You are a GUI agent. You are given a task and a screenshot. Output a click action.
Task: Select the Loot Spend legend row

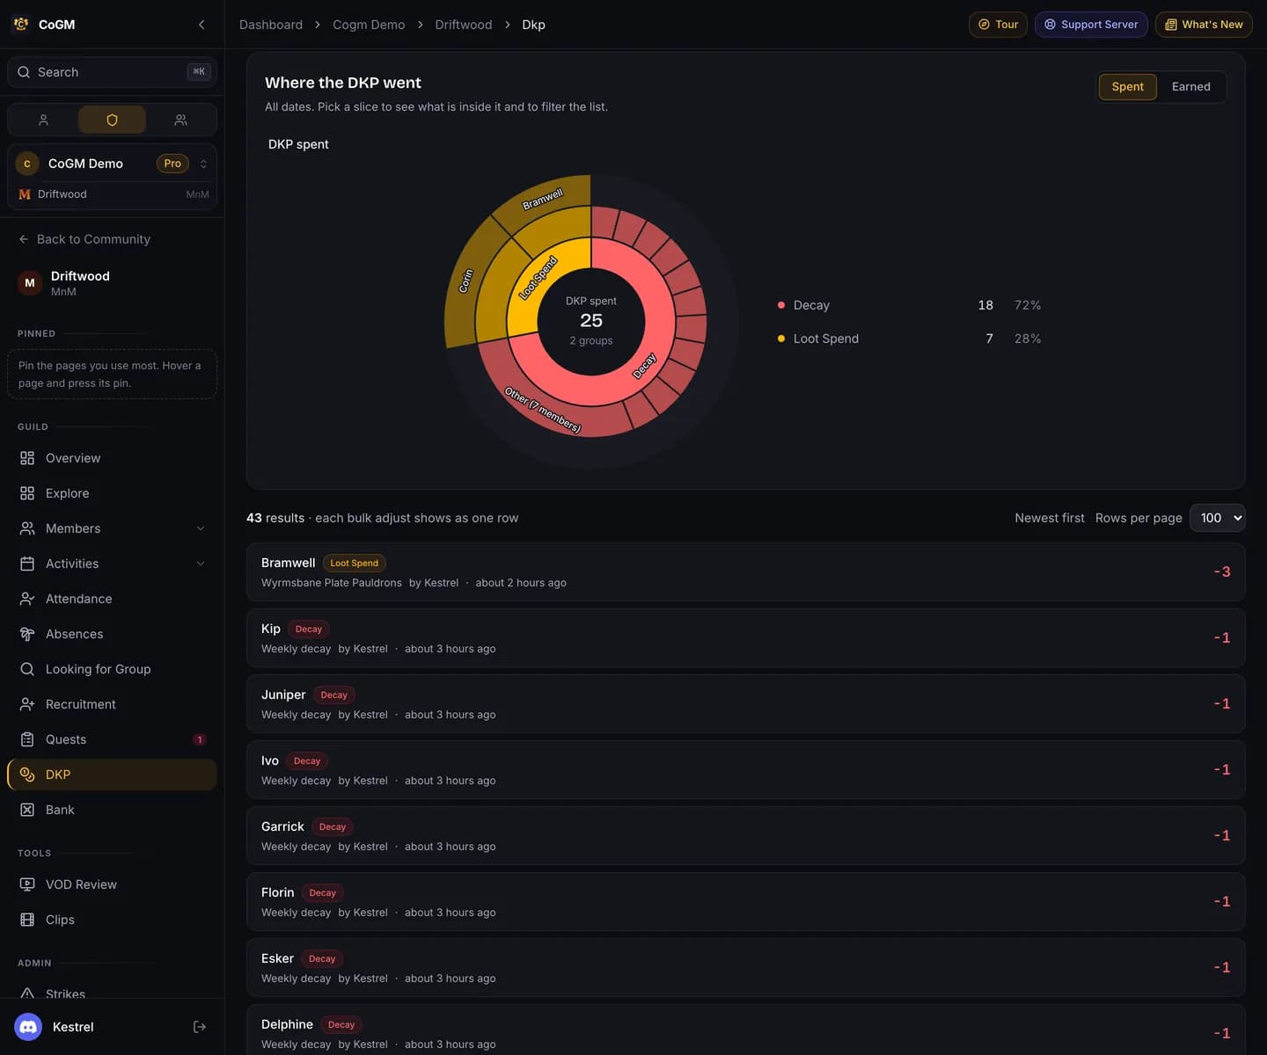click(909, 338)
